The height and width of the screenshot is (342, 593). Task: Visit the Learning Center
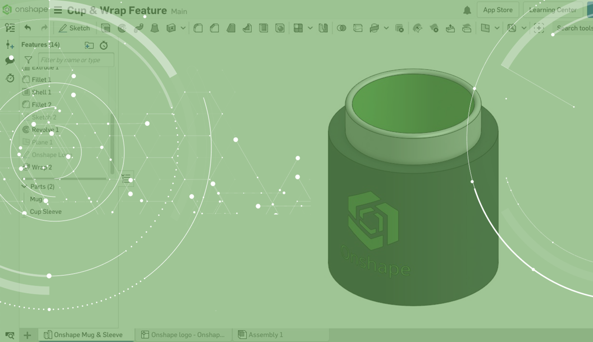552,10
